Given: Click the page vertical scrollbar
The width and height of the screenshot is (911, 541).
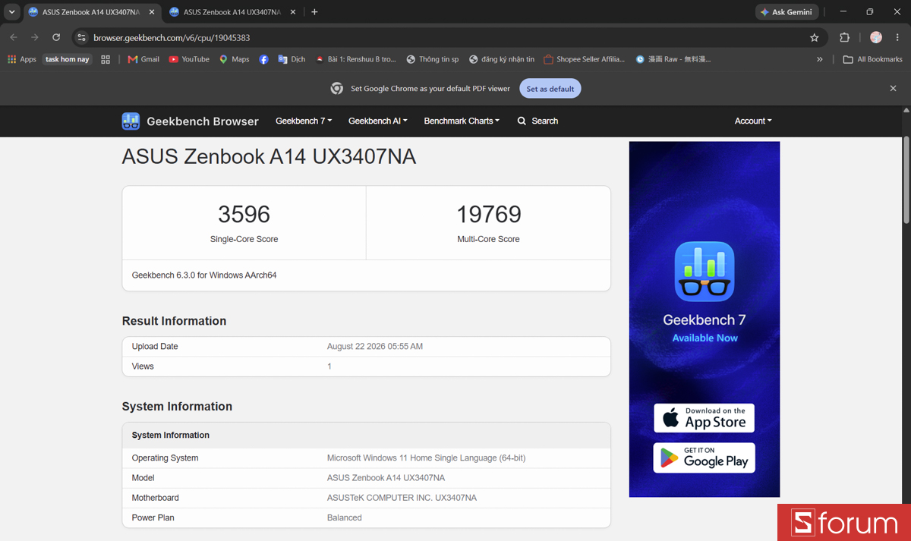Looking at the screenshot, I should click(906, 180).
